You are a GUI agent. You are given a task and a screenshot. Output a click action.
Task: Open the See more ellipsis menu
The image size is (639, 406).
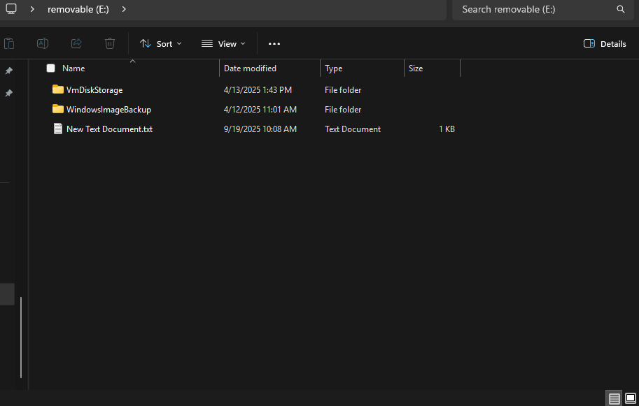tap(274, 43)
